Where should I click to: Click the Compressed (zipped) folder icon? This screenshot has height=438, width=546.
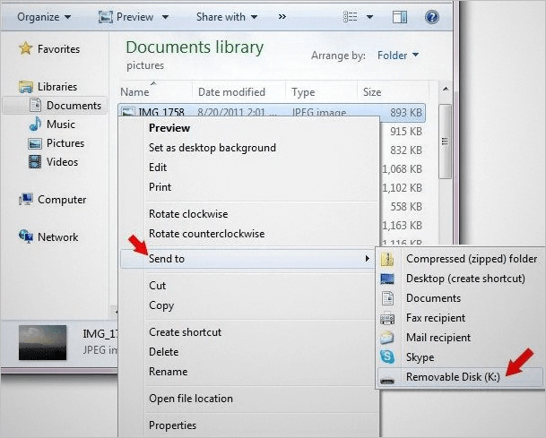pos(387,259)
